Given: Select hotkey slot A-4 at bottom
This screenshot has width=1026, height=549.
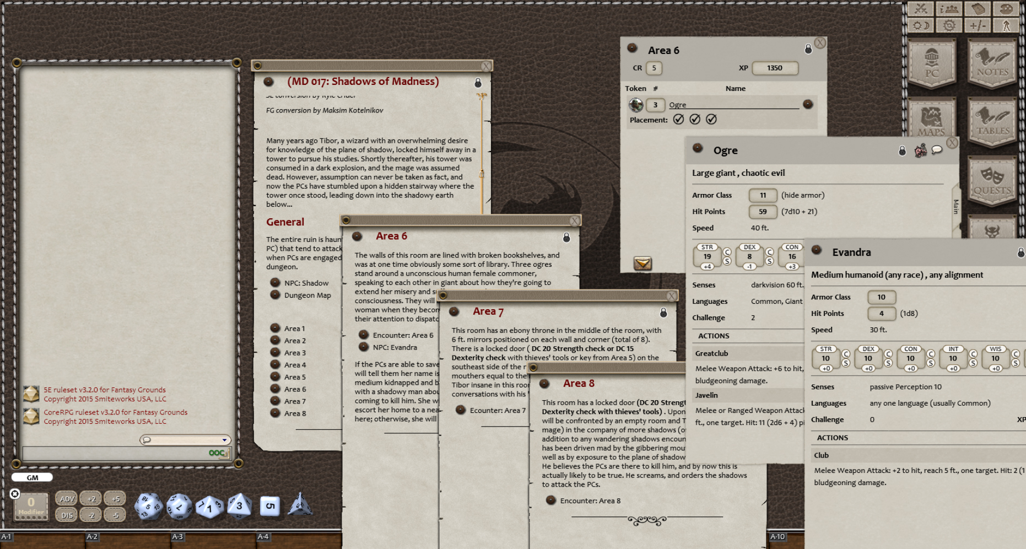Looking at the screenshot, I should click(x=263, y=536).
